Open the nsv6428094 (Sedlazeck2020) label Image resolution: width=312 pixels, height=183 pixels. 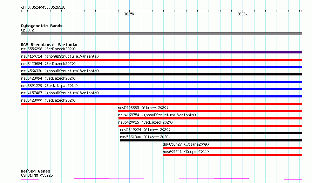point(48,78)
